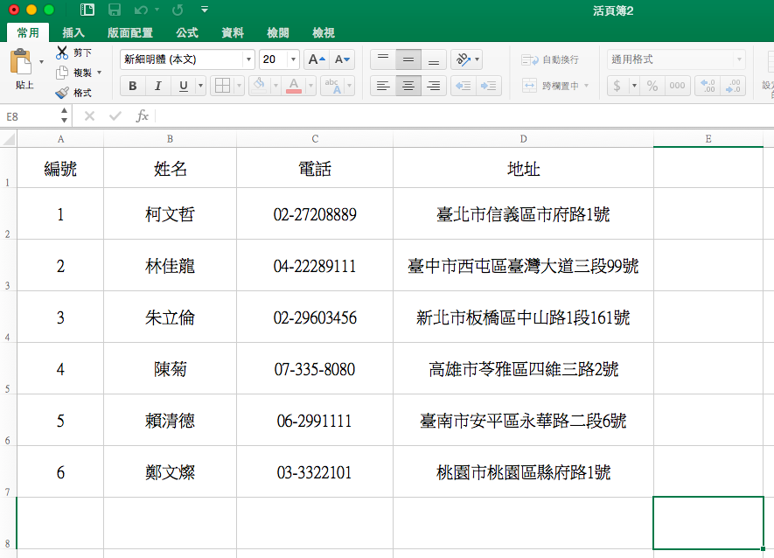774x558 pixels.
Task: Click the 格式 format painter label
Action: pyautogui.click(x=82, y=93)
